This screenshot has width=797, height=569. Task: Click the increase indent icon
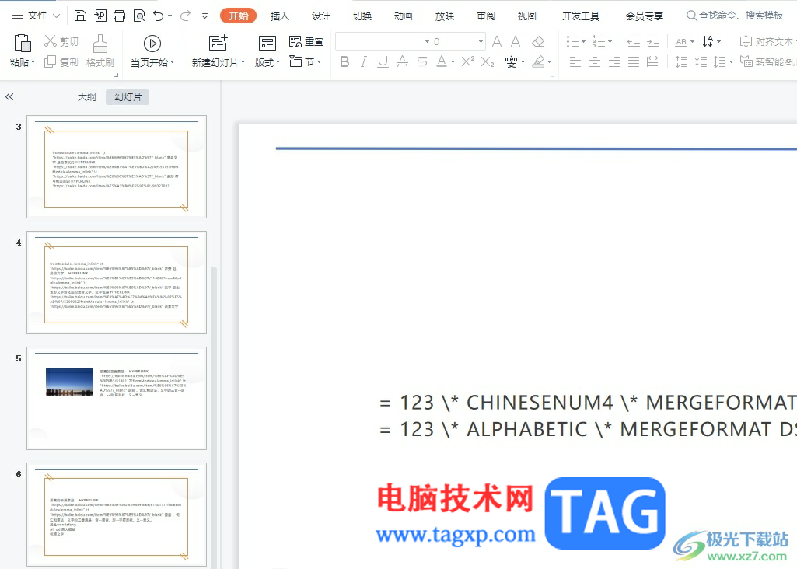(654, 42)
